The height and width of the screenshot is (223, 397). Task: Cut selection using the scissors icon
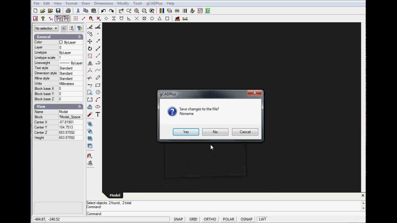[x=78, y=11]
